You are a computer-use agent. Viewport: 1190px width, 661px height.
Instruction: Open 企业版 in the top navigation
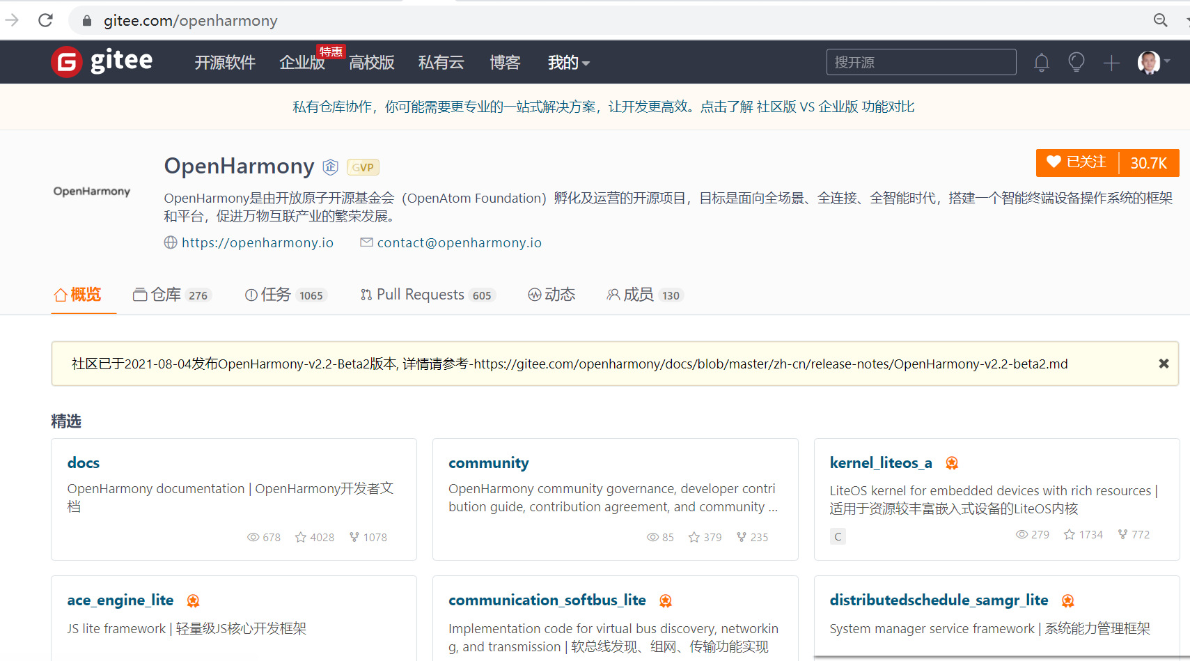[302, 63]
